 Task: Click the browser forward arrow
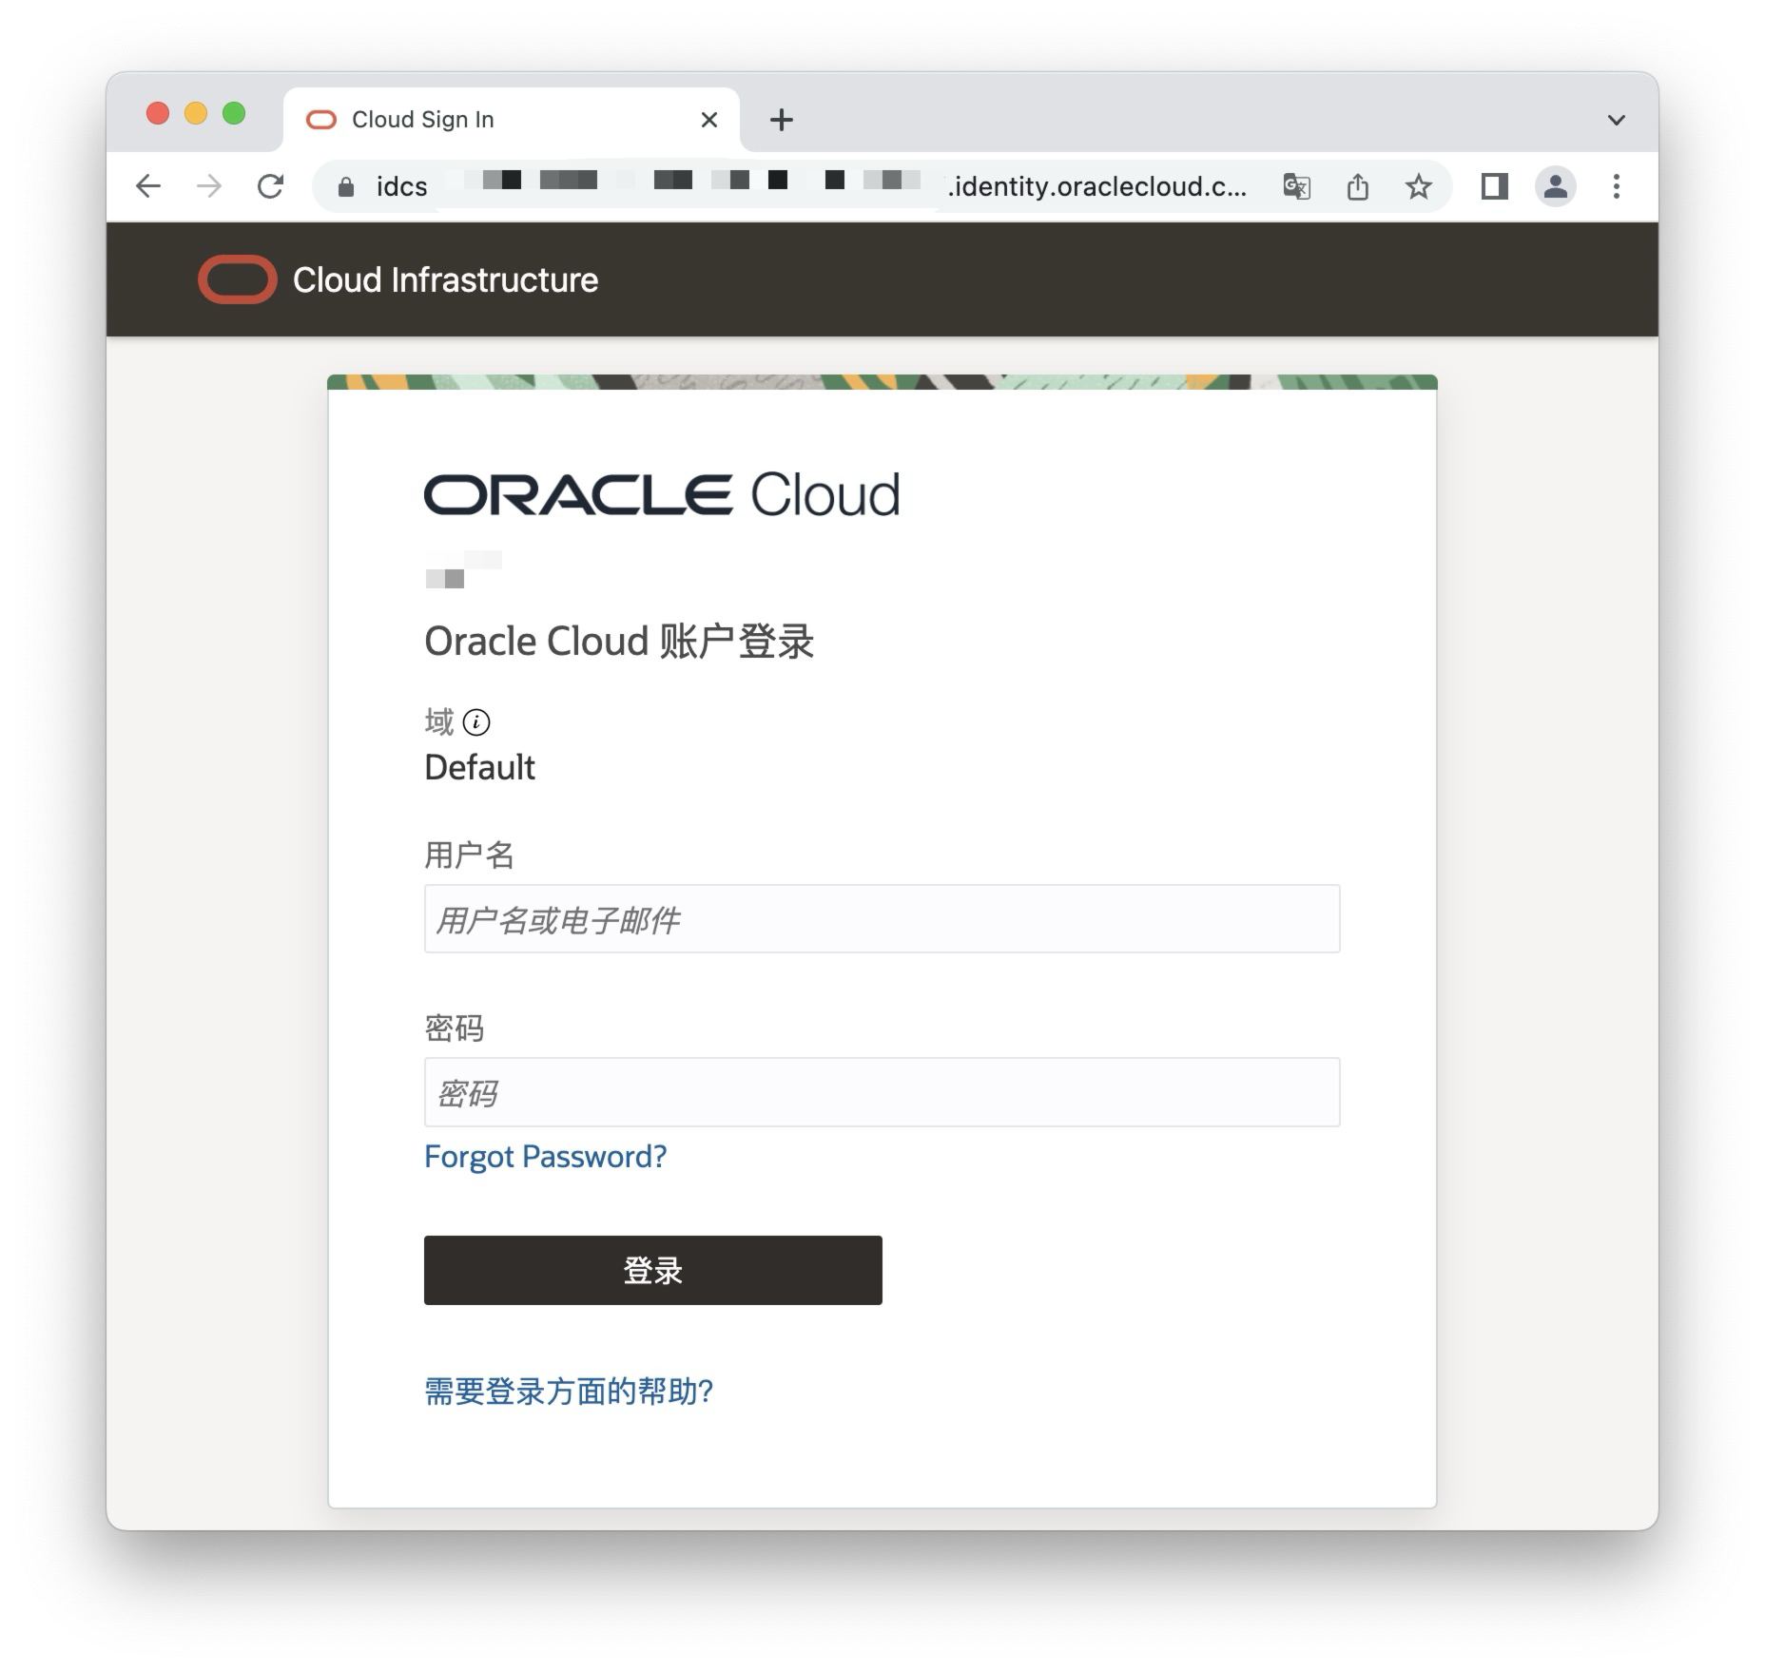[209, 186]
